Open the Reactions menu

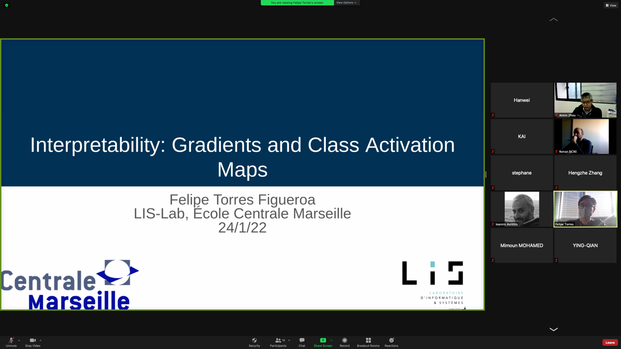(391, 342)
